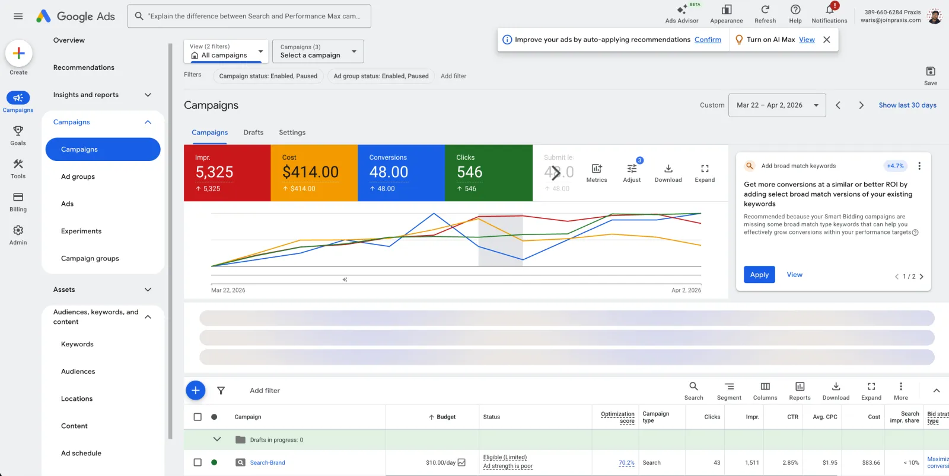Open the date range dropdown
The width and height of the screenshot is (949, 476).
(777, 105)
